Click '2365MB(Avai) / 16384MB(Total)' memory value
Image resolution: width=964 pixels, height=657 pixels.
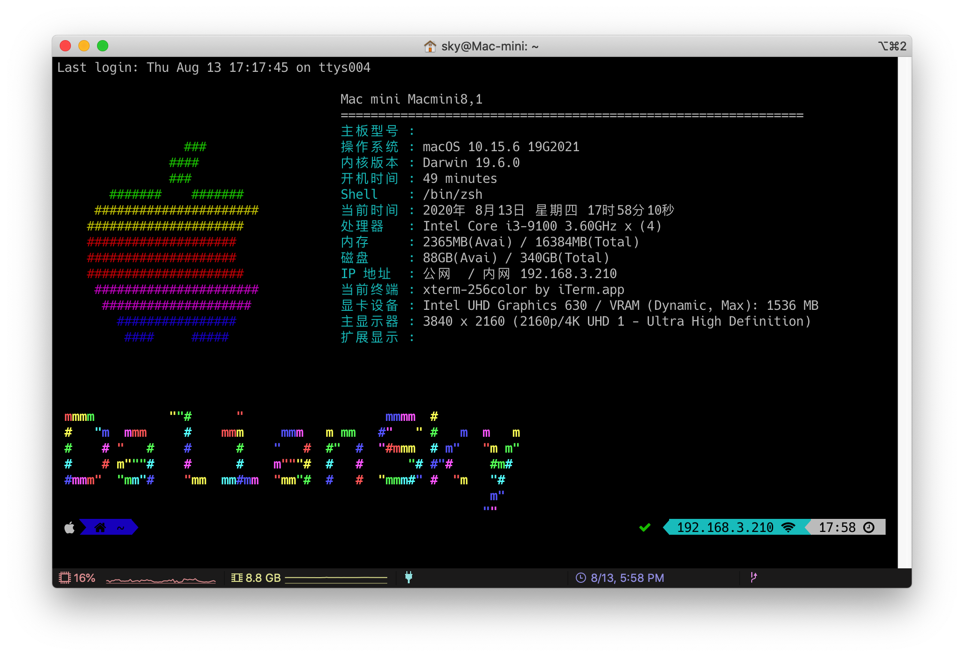(531, 242)
